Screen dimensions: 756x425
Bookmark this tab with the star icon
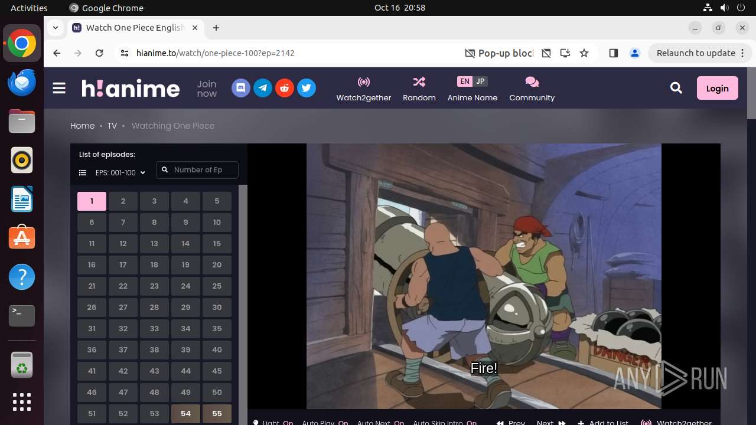pos(584,53)
